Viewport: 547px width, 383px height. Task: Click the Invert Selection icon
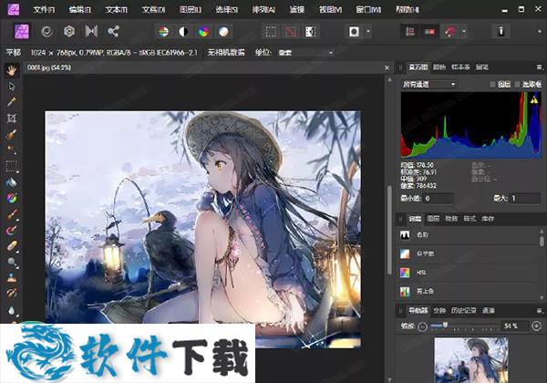coord(311,32)
